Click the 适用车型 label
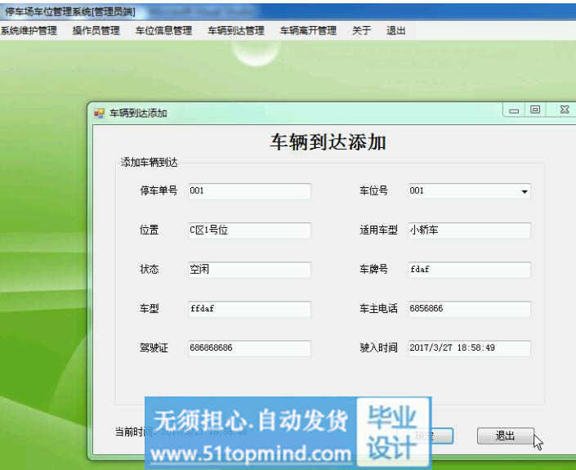The width and height of the screenshot is (576, 470). coord(378,230)
